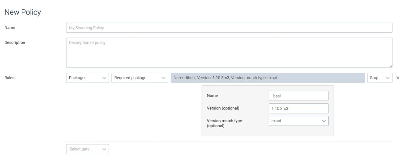The image size is (406, 162).
Task: Remove the rule with the X icon
Action: click(398, 78)
